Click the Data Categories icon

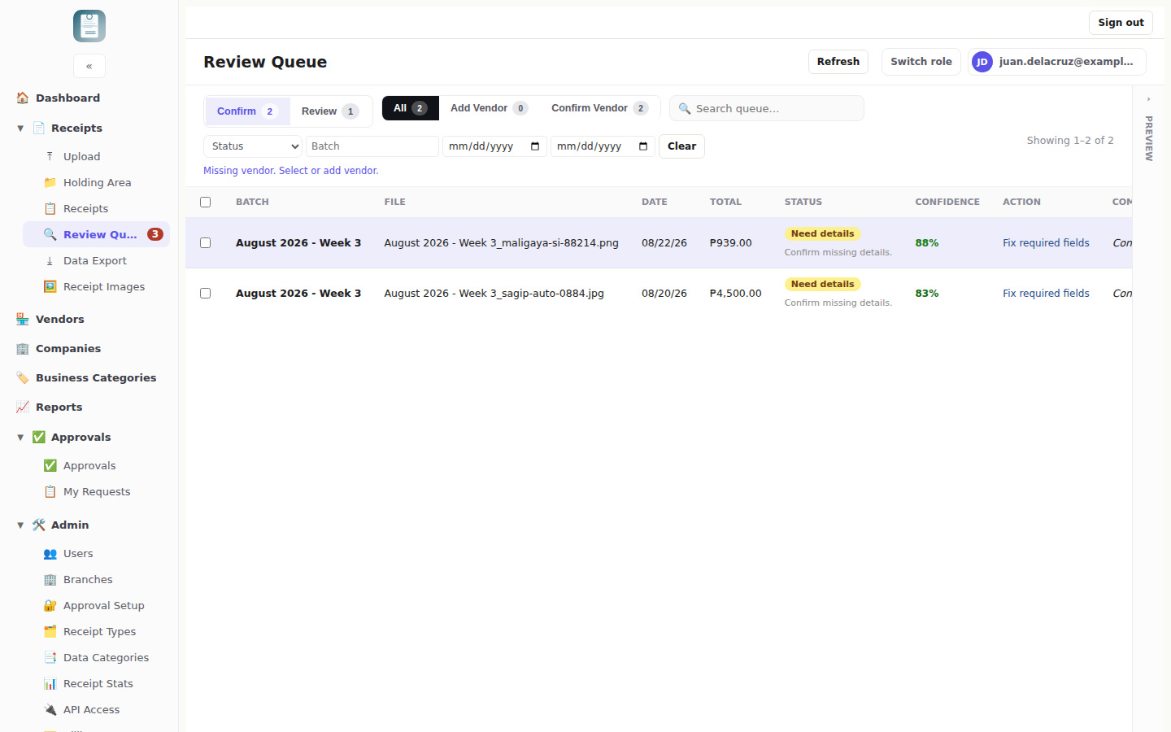50,657
